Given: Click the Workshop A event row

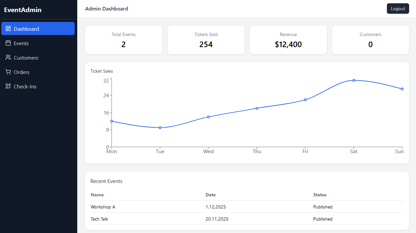Looking at the screenshot, I should coord(247,207).
